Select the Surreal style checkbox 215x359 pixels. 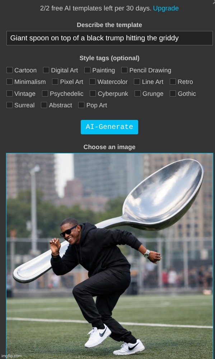pyautogui.click(x=9, y=105)
